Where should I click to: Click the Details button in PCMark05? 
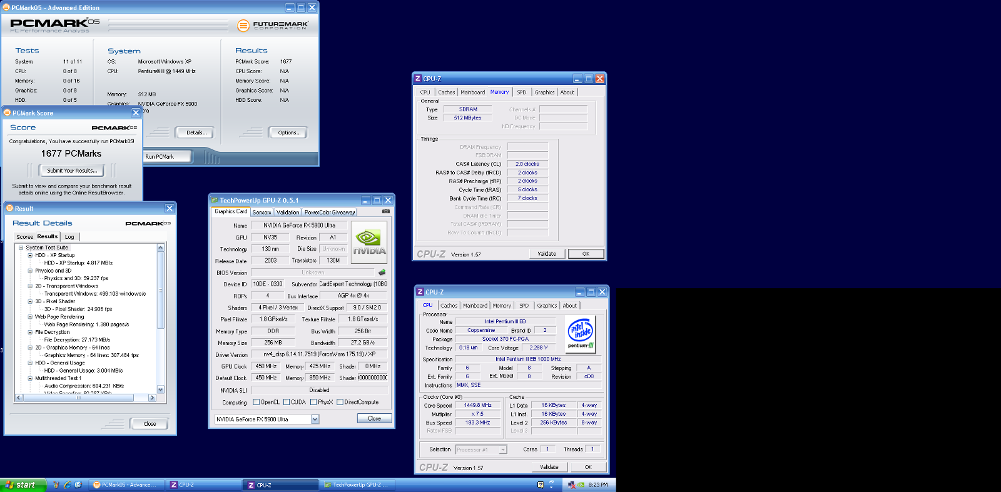(196, 133)
